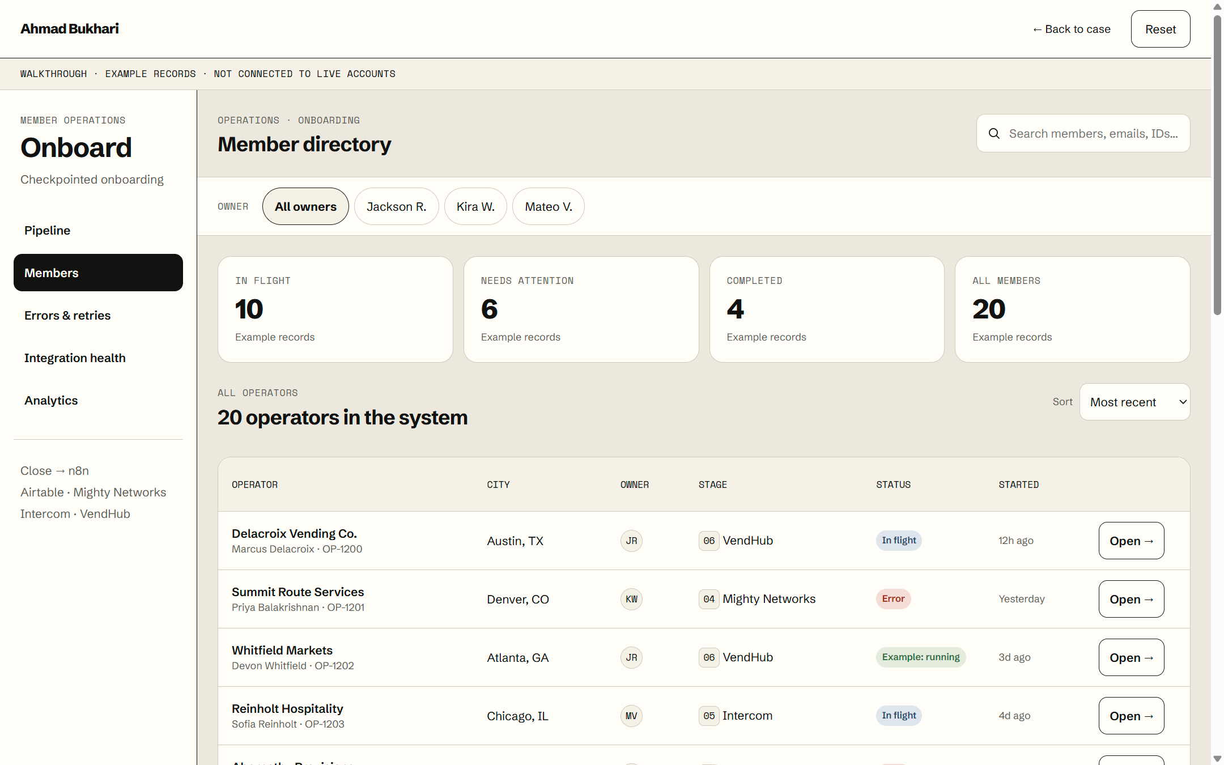The height and width of the screenshot is (765, 1224).
Task: Open the Most recent sort dropdown
Action: (1134, 402)
